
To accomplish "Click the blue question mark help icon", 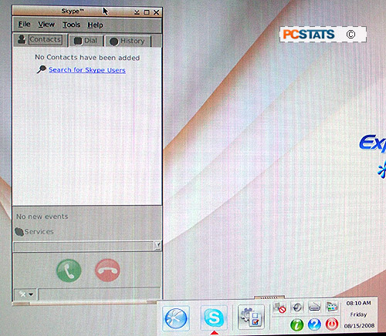I will click(x=314, y=324).
